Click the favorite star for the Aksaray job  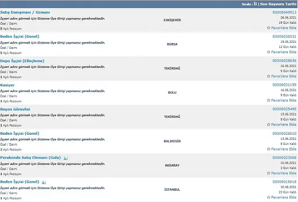point(269,173)
